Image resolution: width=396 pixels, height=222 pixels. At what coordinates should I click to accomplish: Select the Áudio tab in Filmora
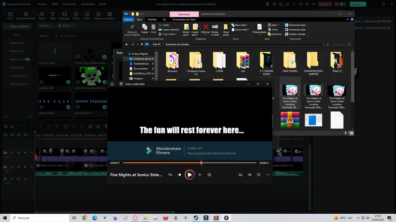41,16
